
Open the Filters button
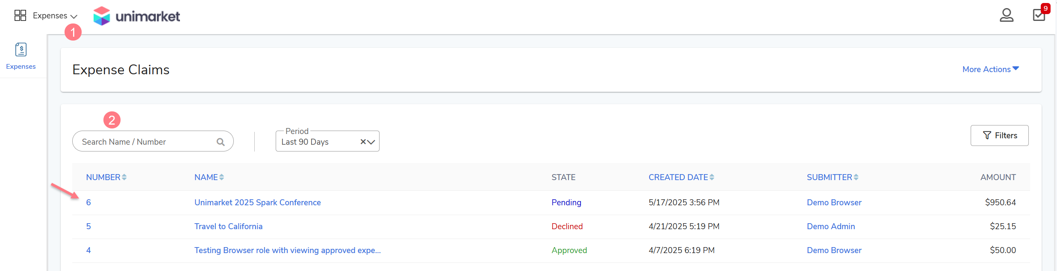[999, 135]
